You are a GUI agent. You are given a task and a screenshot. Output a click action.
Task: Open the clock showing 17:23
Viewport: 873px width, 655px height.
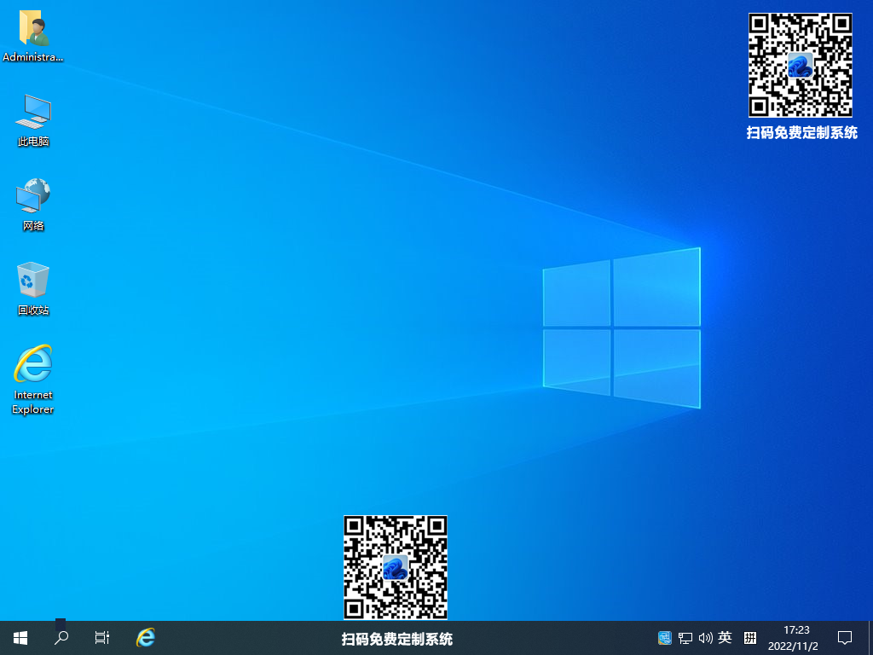(795, 638)
